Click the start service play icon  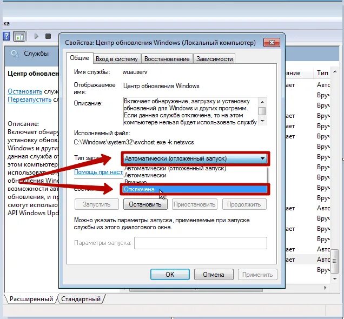tap(36, 36)
